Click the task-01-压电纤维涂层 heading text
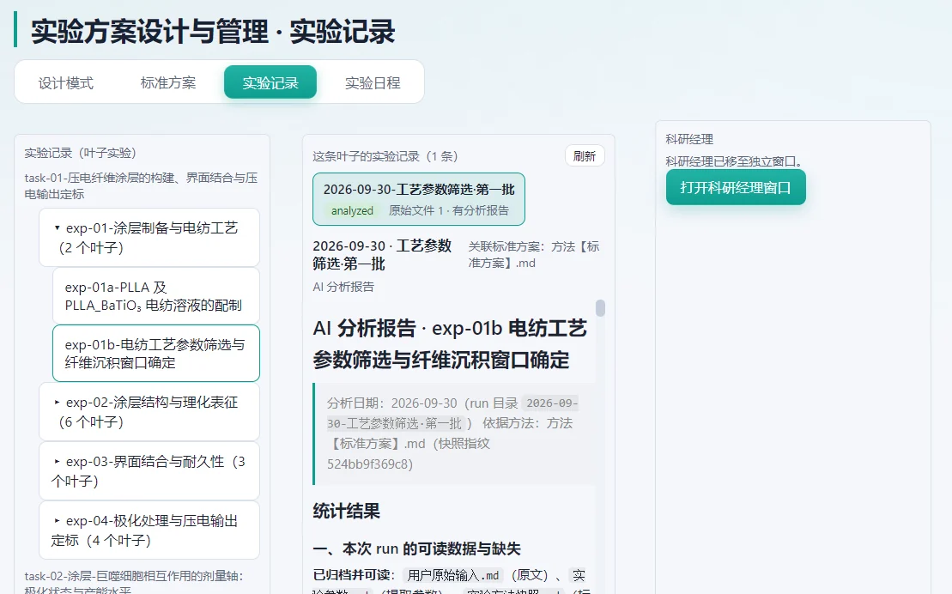This screenshot has width=952, height=594. [141, 186]
